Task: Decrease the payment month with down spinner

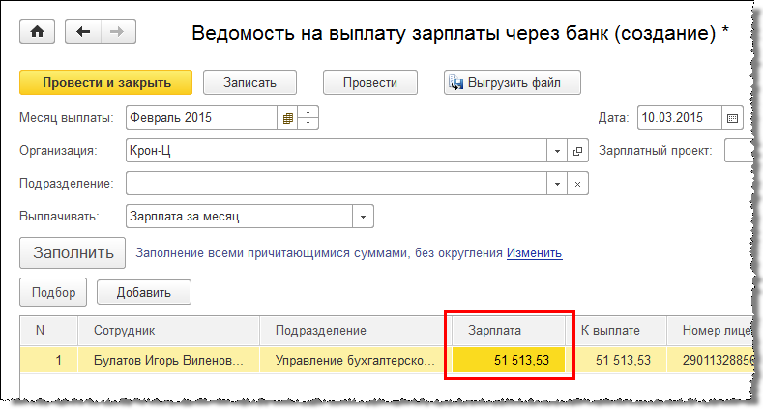Action: coord(308,123)
